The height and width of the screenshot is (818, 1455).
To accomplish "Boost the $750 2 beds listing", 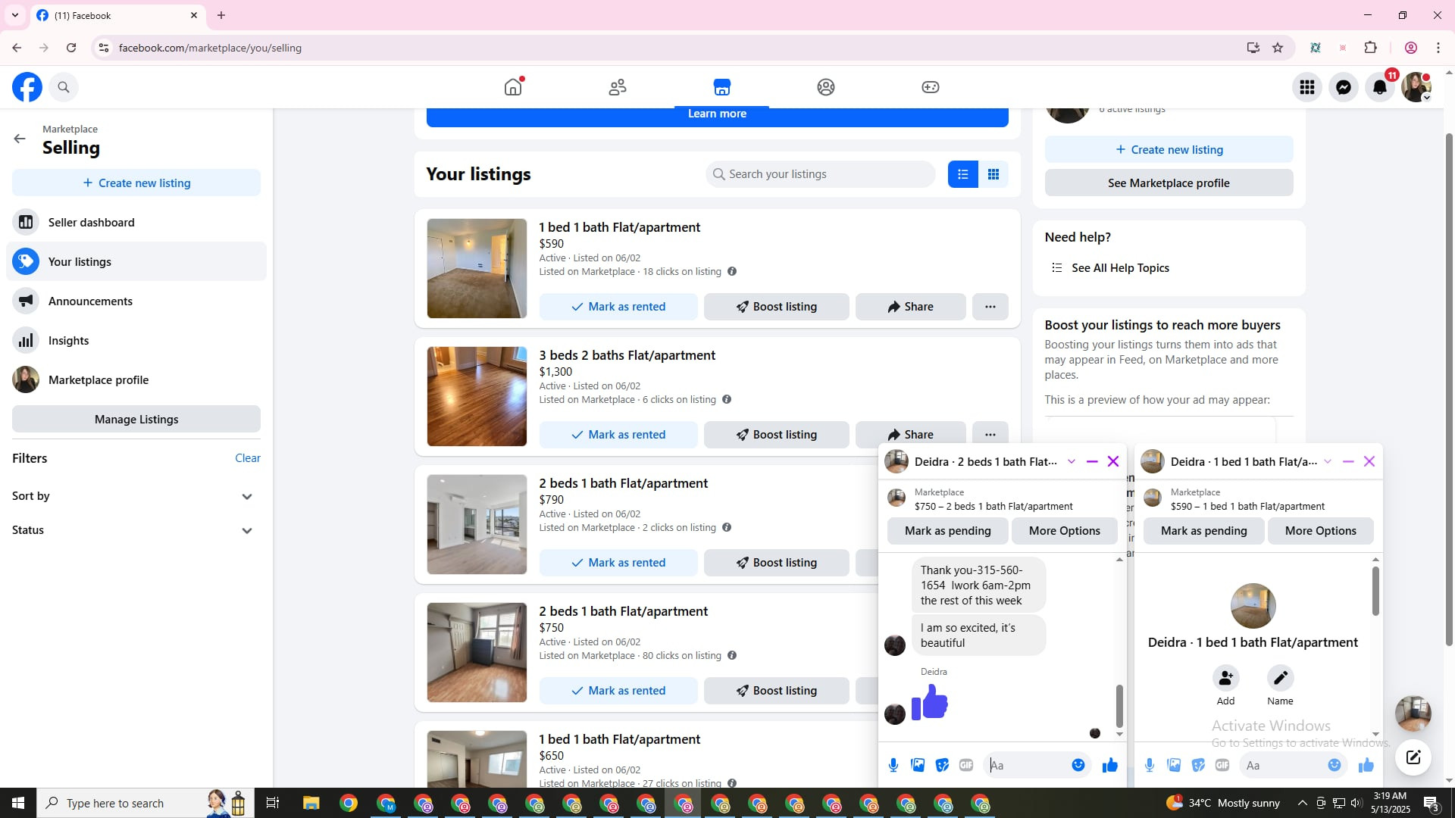I will [777, 691].
